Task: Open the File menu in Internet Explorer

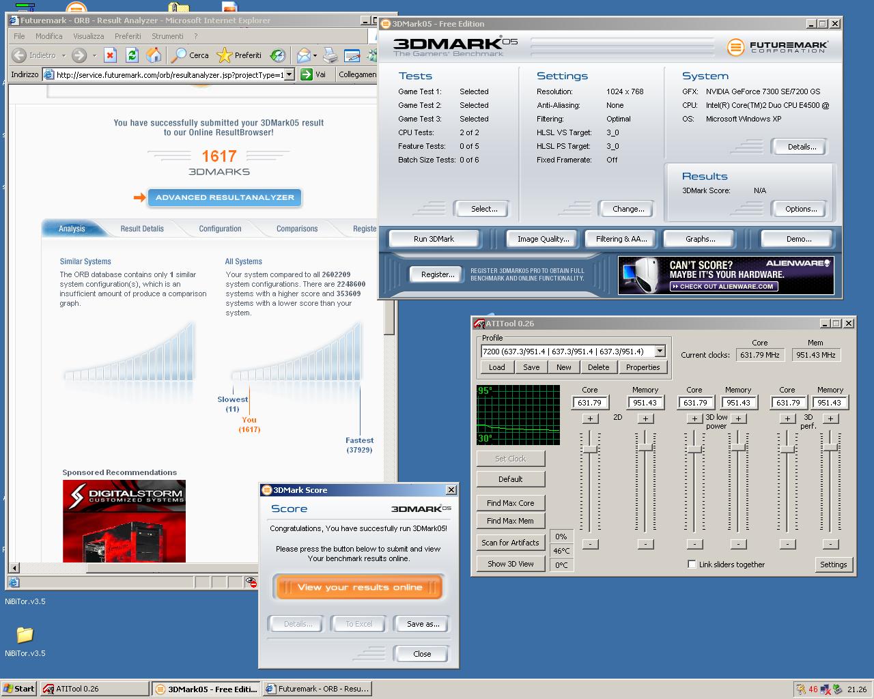Action: pyautogui.click(x=19, y=36)
